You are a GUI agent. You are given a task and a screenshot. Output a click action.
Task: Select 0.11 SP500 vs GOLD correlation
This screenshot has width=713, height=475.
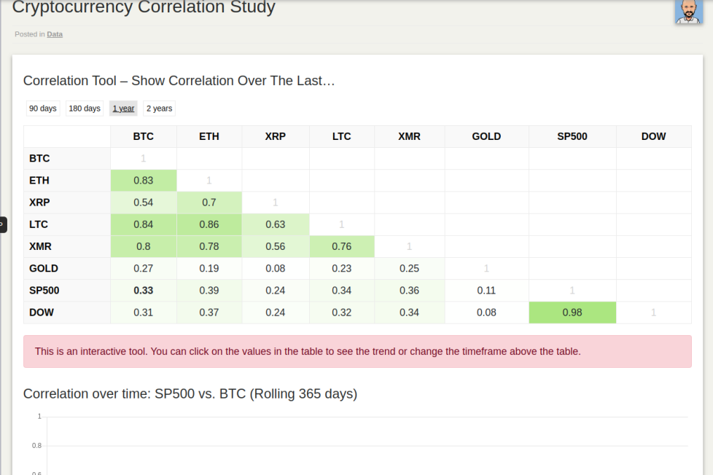[x=486, y=291]
